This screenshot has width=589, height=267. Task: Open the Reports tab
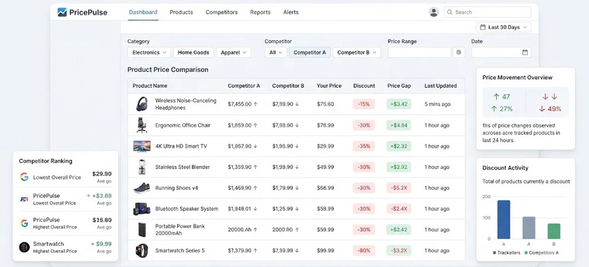260,13
